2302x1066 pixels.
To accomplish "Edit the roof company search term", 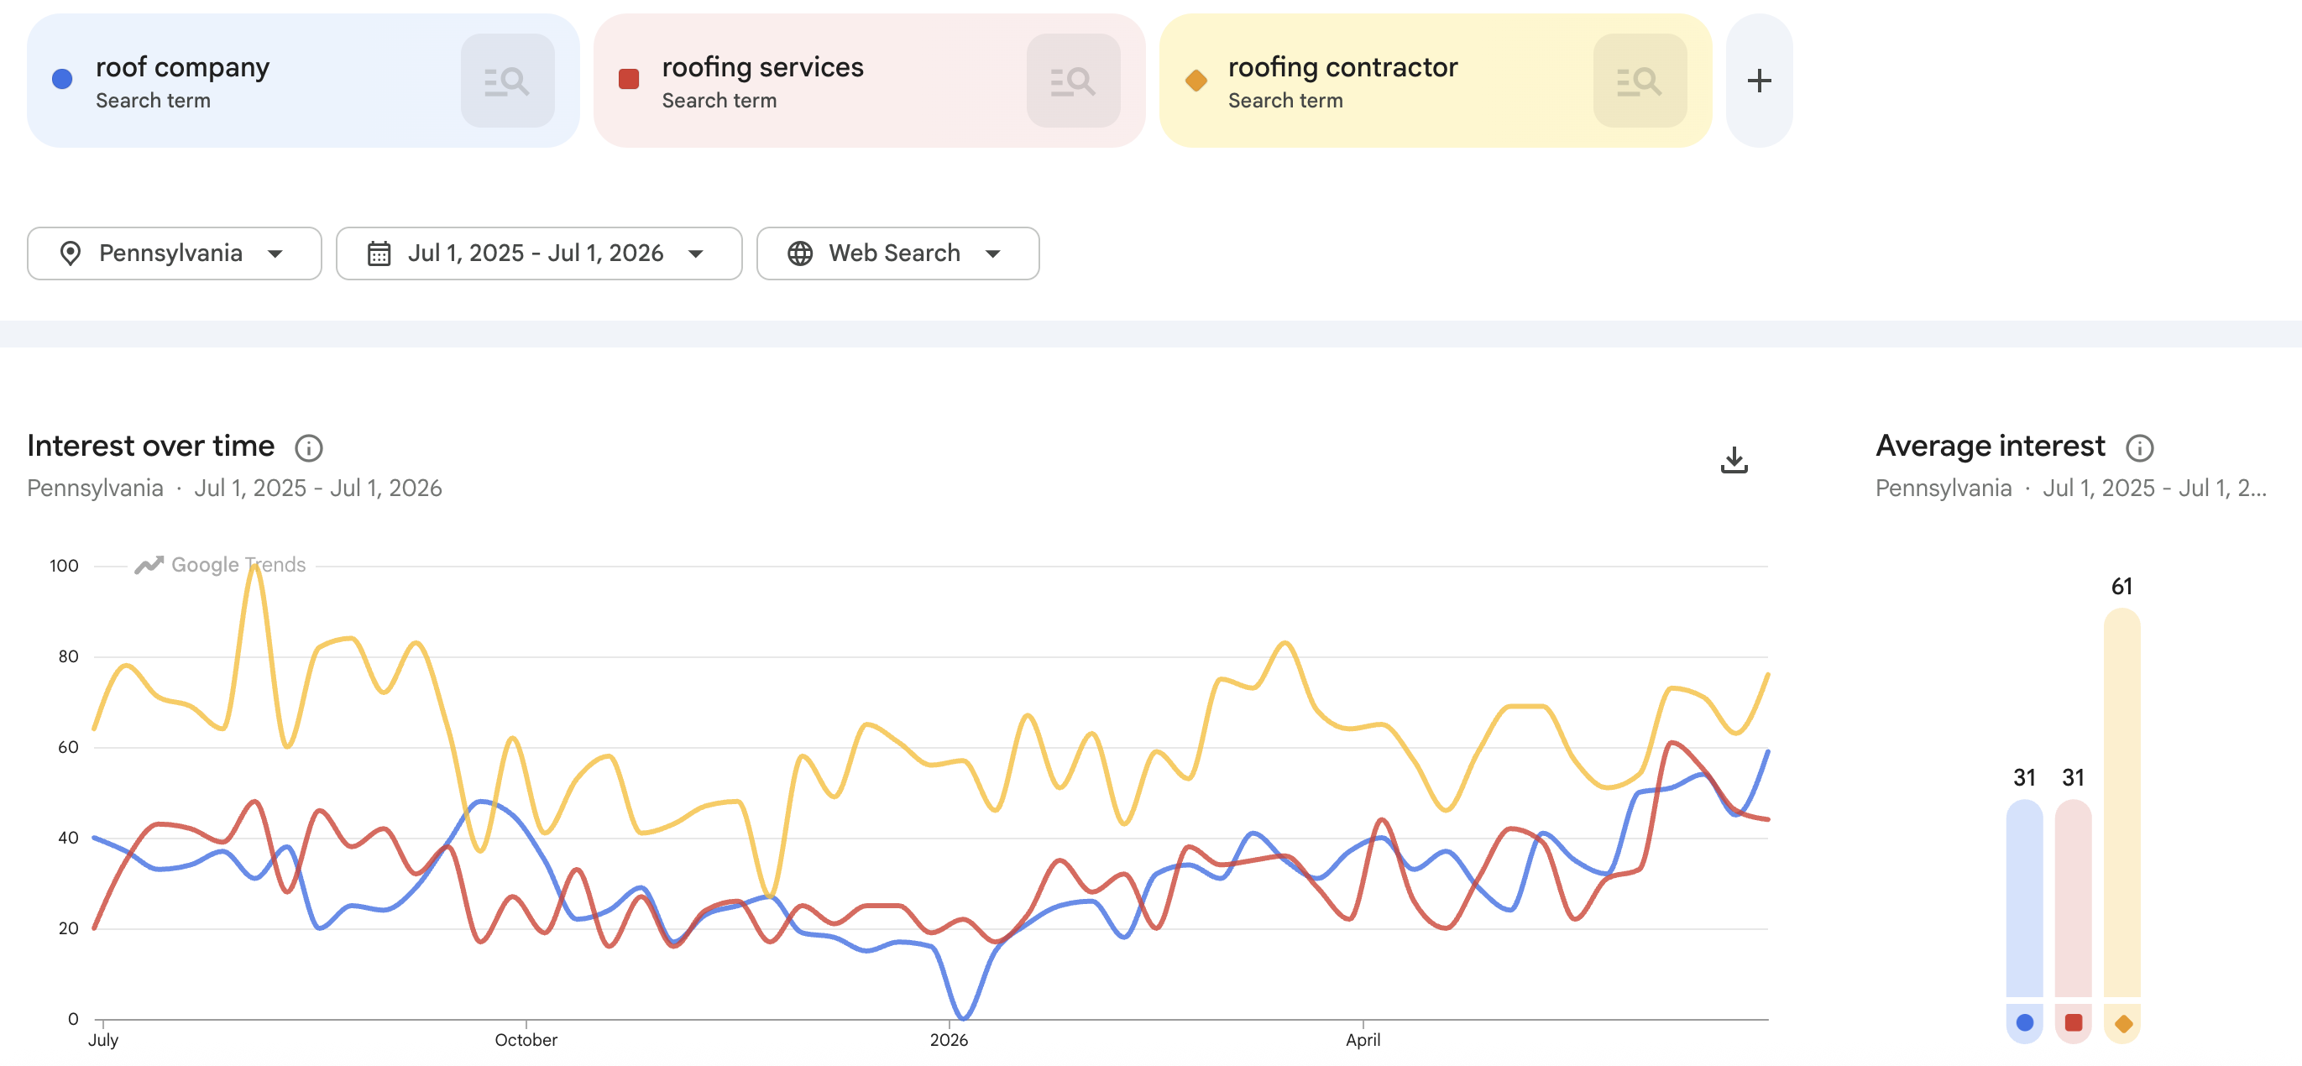I will [182, 67].
